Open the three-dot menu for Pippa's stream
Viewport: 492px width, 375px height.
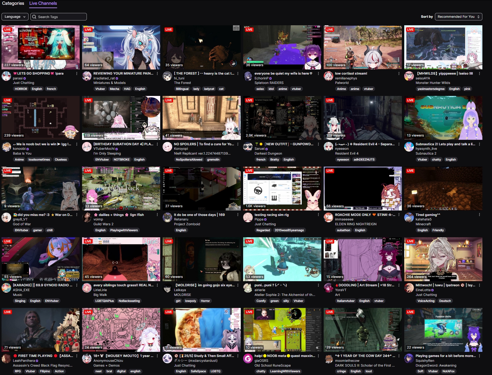pos(318,215)
